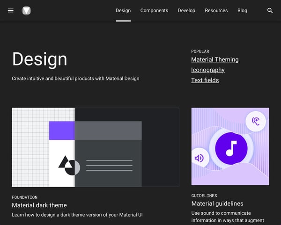
Task: Click the Material Design logo
Action: pos(26,11)
